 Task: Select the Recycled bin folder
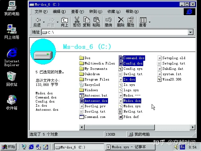click(x=90, y=85)
